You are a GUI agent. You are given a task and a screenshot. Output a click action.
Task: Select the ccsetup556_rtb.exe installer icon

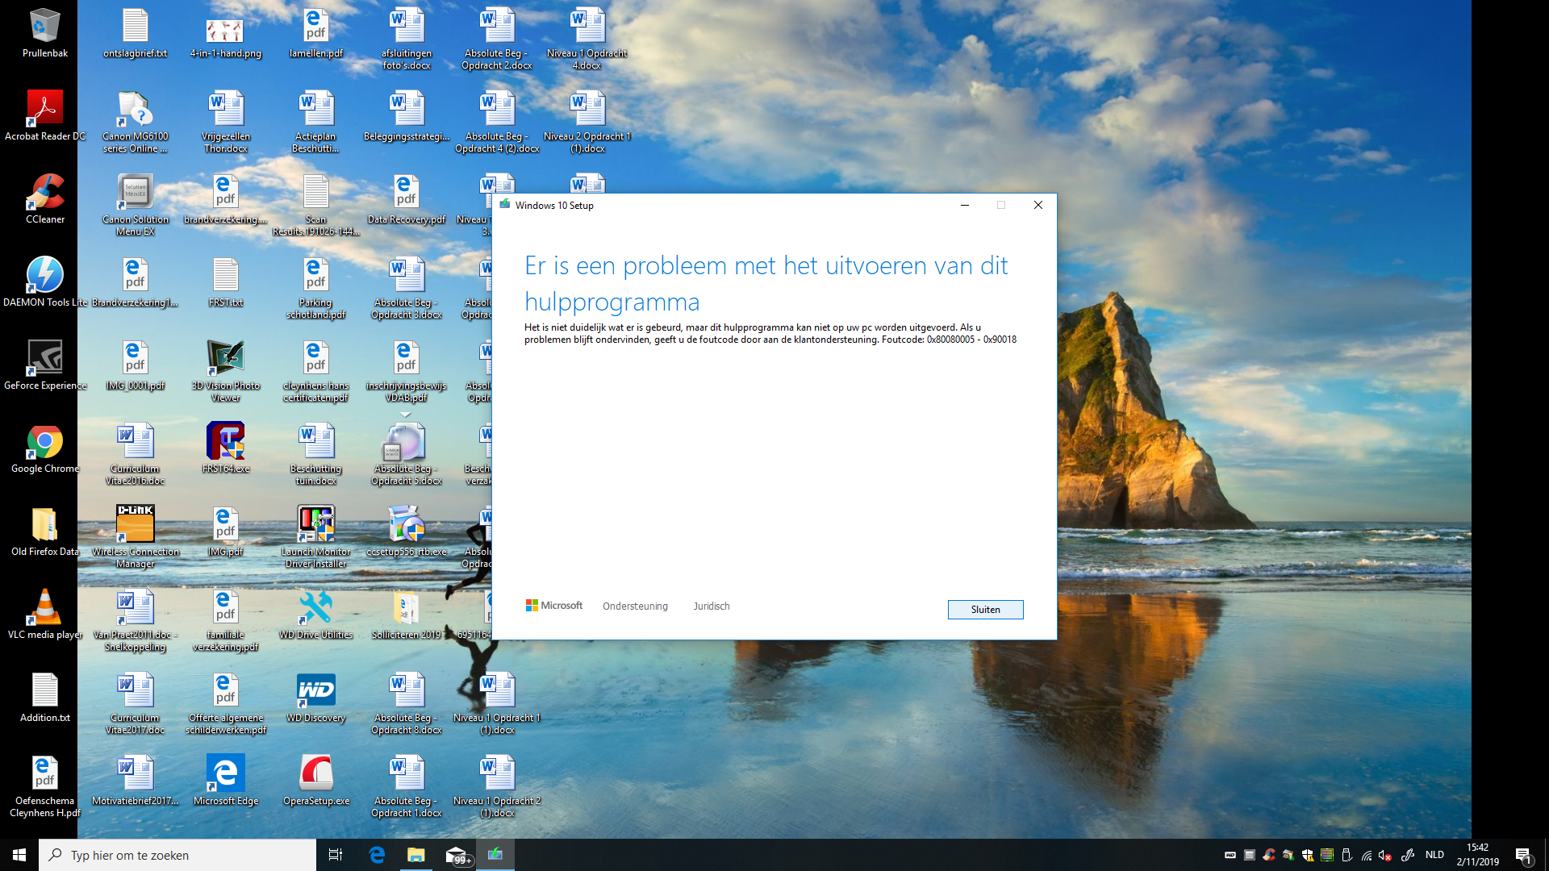[407, 531]
